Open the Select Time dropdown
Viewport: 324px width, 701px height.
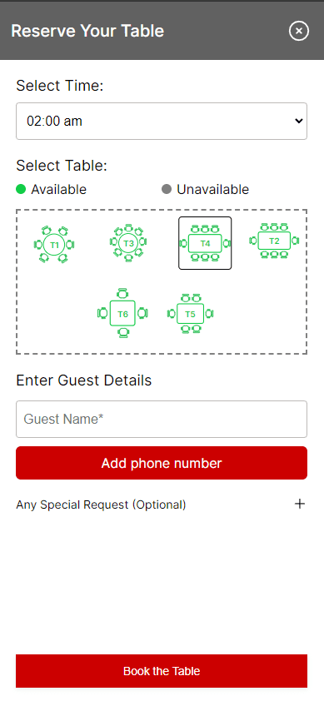(162, 122)
